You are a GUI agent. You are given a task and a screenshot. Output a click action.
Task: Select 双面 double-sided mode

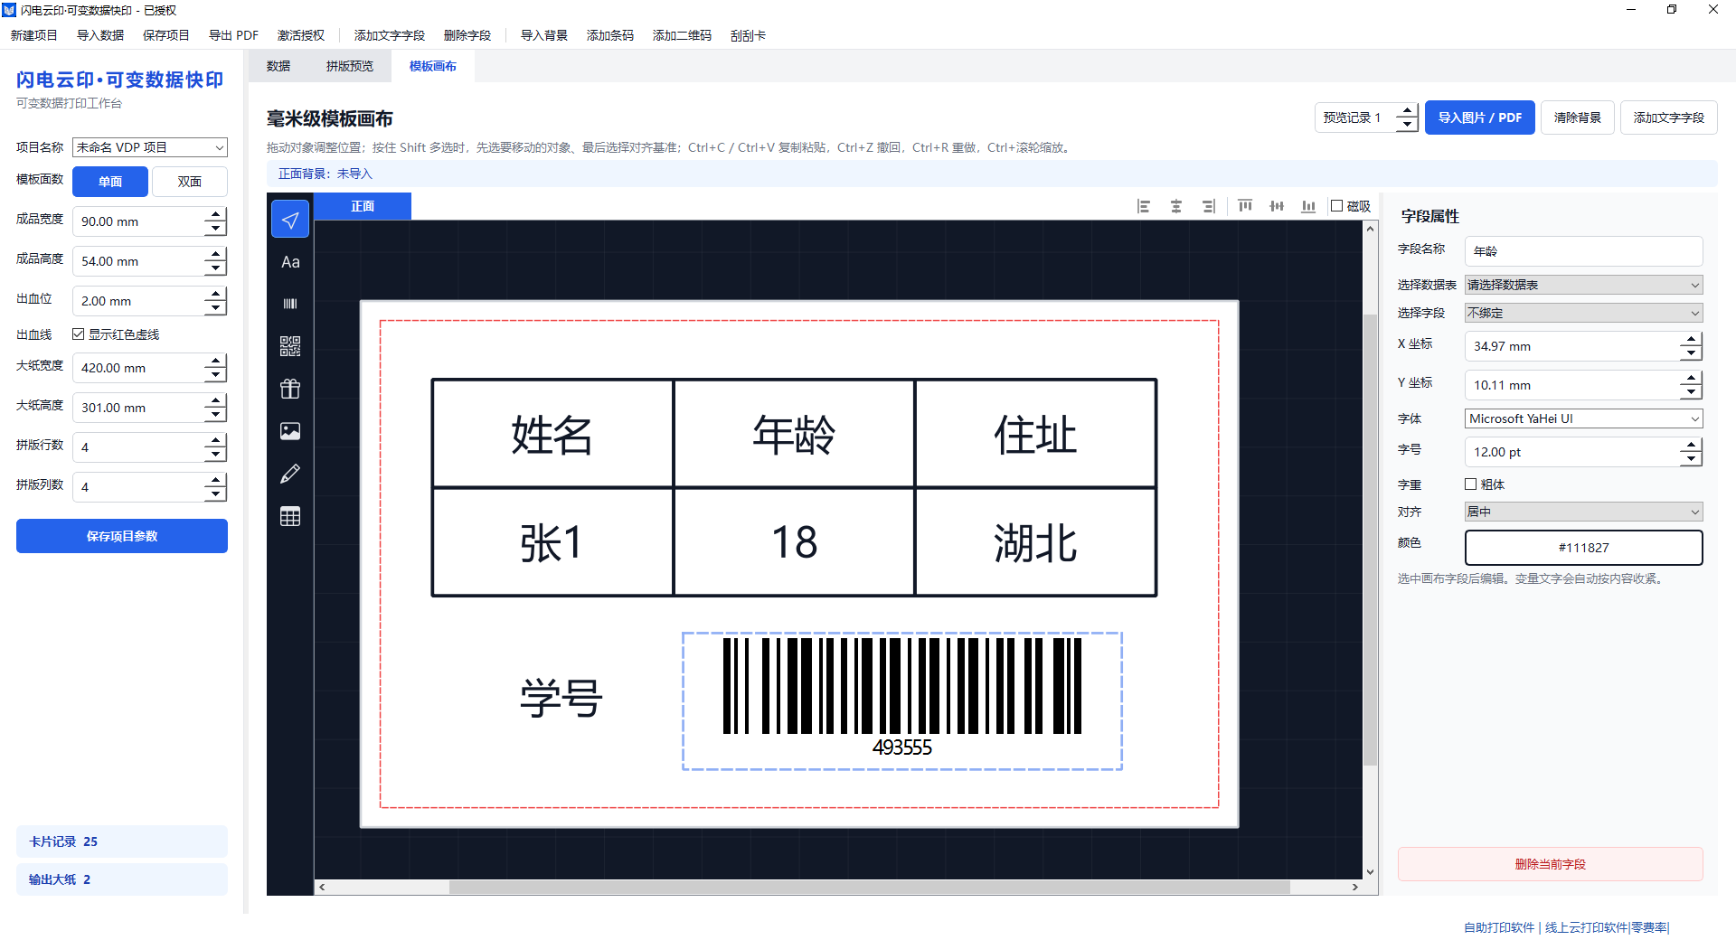[x=190, y=182]
